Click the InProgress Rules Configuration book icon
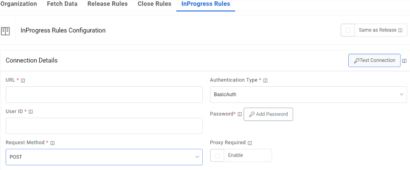The image size is (410, 170). (x=5, y=31)
